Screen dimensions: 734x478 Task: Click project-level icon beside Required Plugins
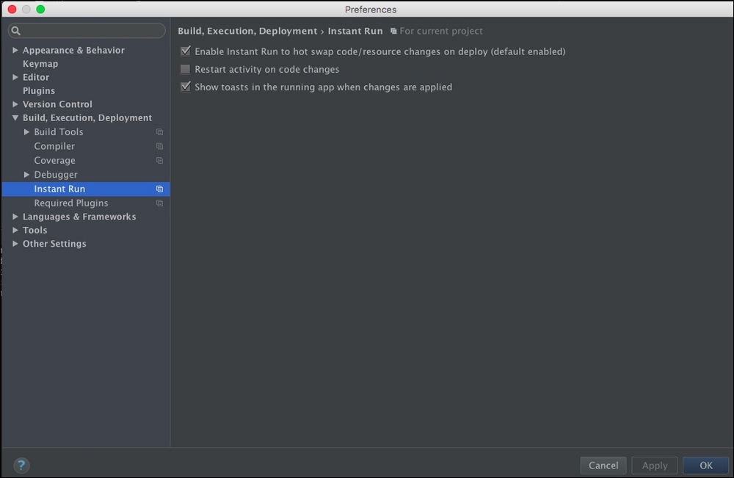click(159, 203)
